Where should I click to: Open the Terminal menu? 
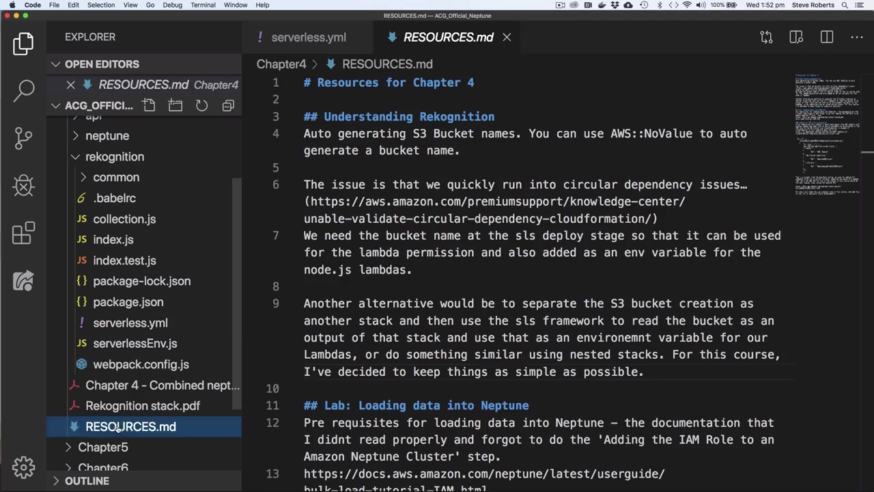203,5
